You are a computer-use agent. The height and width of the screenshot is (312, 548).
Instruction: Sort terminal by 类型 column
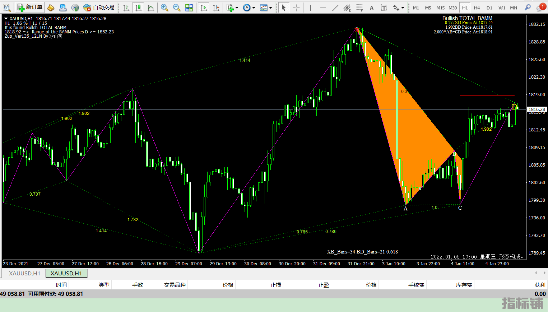coord(104,285)
